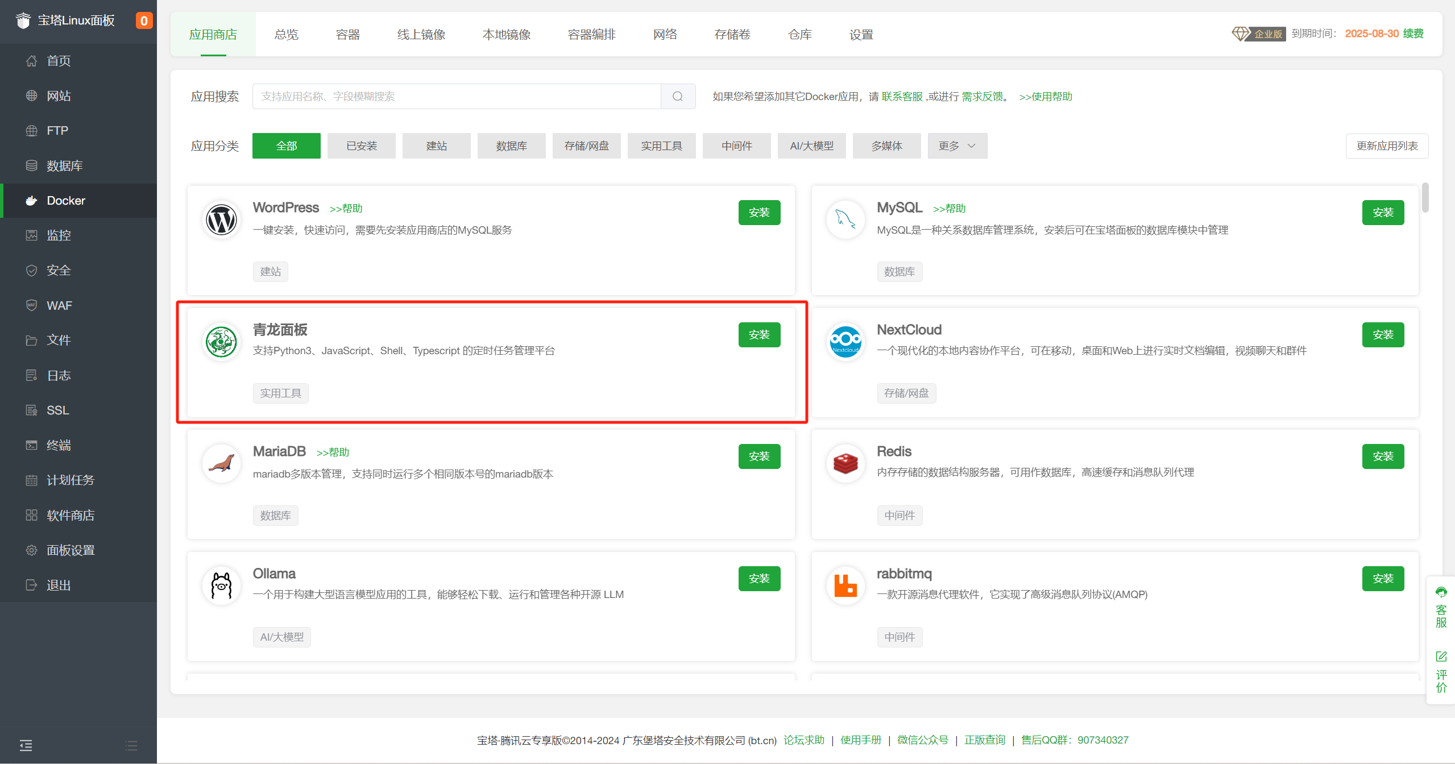1455x764 pixels.
Task: Open customer service headset icon
Action: [x=1440, y=593]
